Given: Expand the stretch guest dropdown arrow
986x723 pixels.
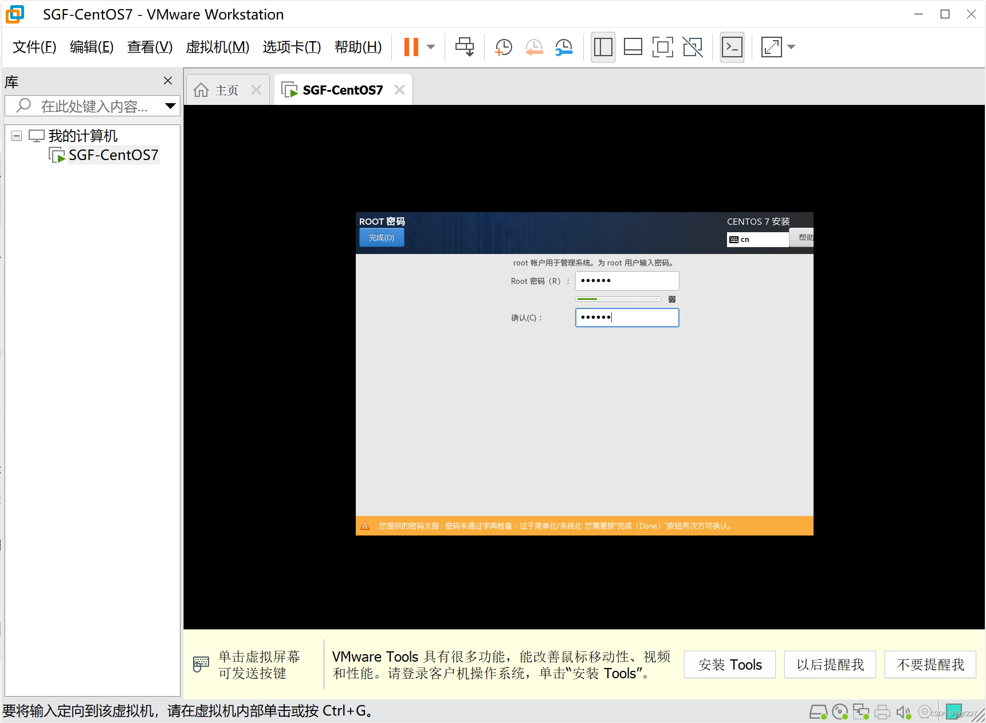Looking at the screenshot, I should (x=791, y=47).
